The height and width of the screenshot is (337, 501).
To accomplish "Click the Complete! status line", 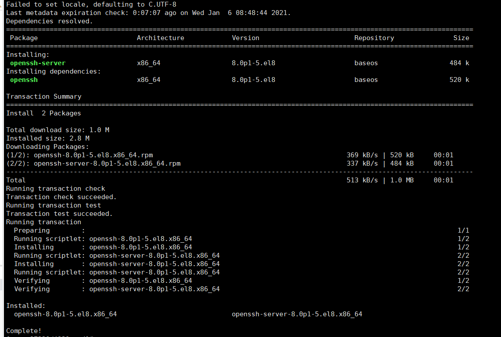I will tap(23, 330).
